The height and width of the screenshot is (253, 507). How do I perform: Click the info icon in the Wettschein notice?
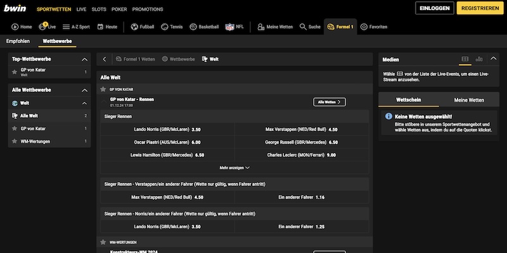388,116
